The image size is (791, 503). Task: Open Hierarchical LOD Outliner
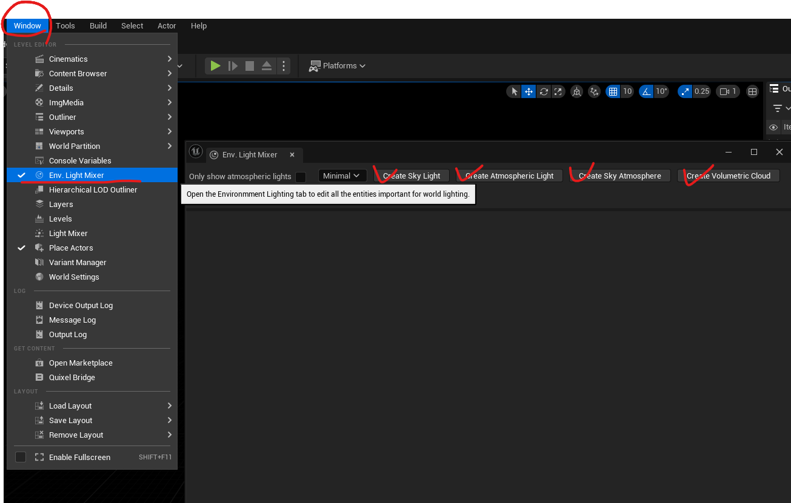(x=92, y=189)
